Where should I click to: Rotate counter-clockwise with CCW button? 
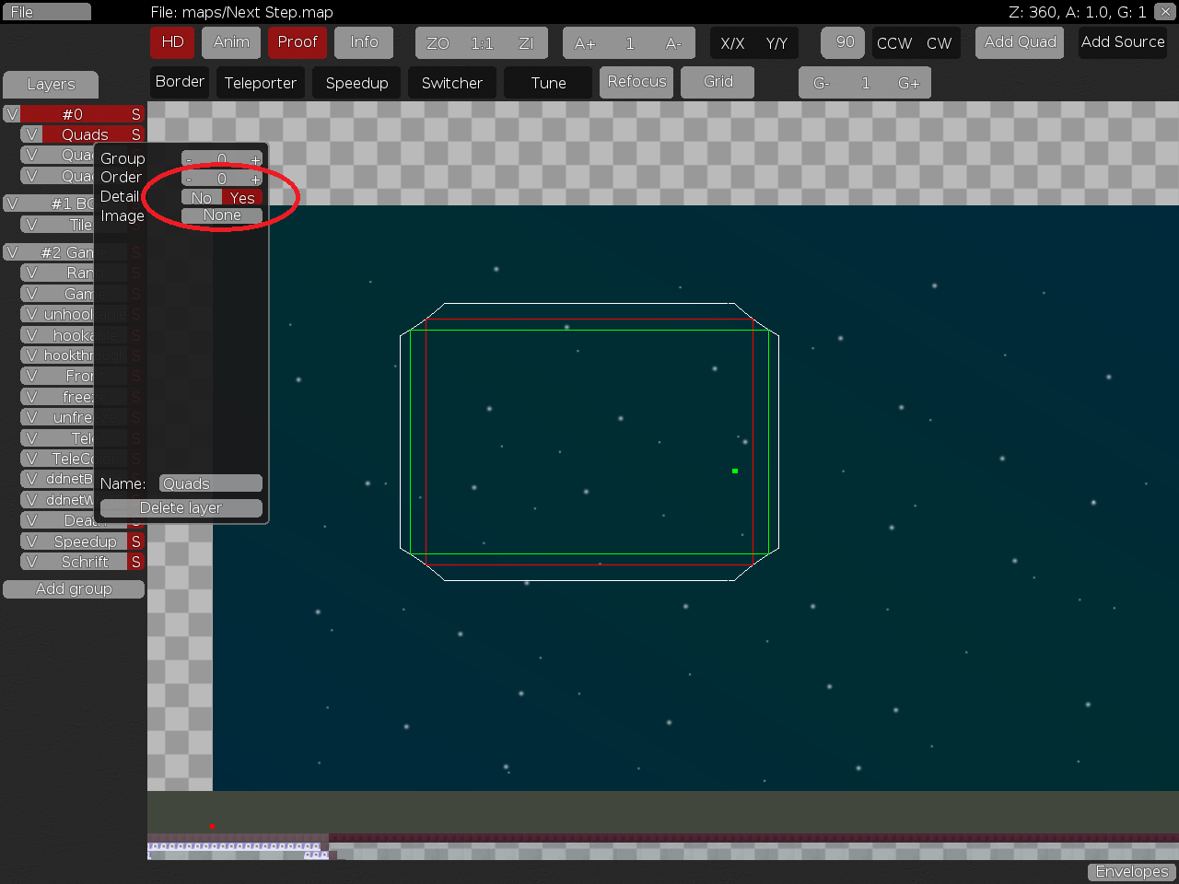click(x=893, y=43)
